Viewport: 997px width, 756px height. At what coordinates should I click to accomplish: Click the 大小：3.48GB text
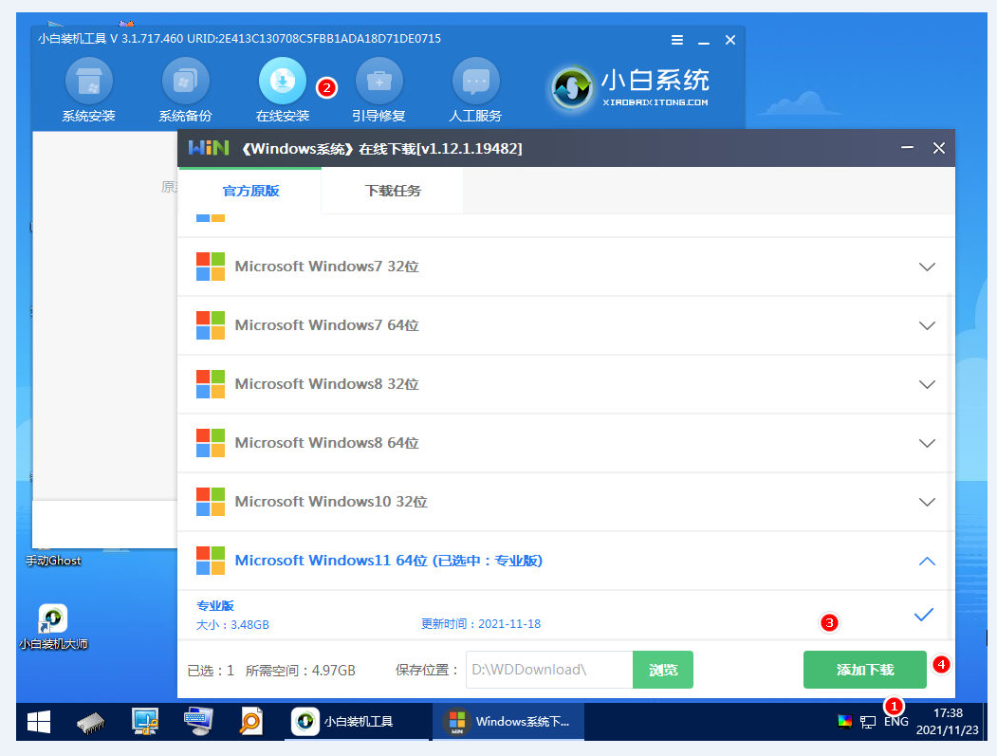232,625
